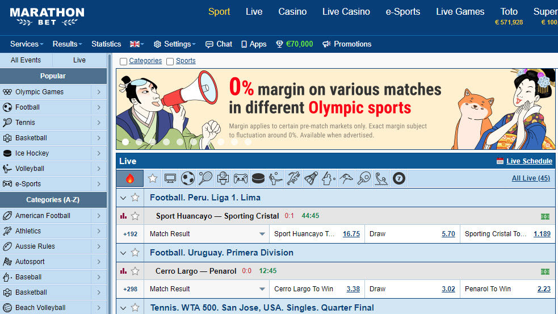Viewport: 558px width, 314px height.
Task: Switch sidebar to the All Events tab
Action: pos(26,60)
